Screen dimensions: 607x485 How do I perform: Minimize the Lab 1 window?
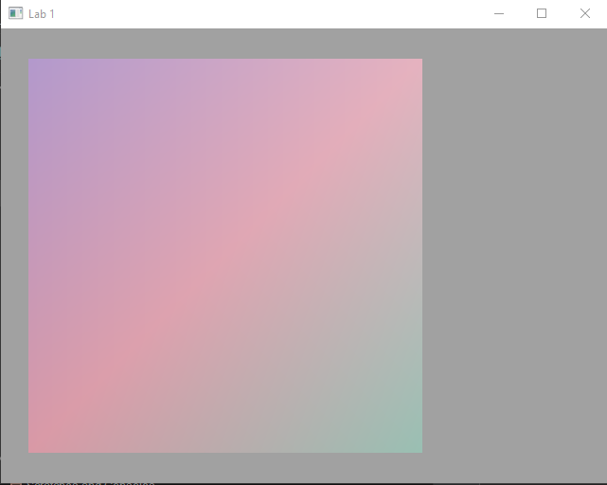[499, 13]
